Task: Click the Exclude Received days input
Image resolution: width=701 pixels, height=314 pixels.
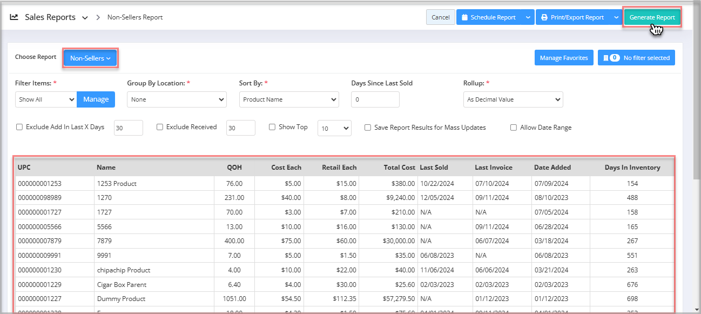Action: coord(241,128)
